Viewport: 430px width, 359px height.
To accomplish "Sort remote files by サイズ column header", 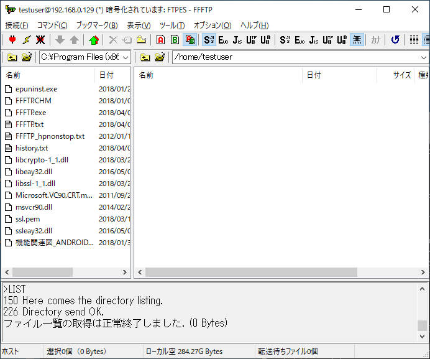I will pos(395,75).
